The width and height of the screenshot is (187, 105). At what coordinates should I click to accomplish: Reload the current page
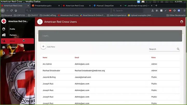coord(11,10)
